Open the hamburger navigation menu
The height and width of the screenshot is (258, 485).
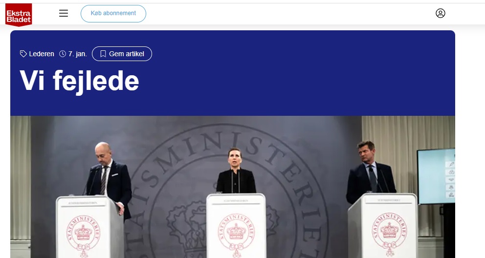pos(64,13)
